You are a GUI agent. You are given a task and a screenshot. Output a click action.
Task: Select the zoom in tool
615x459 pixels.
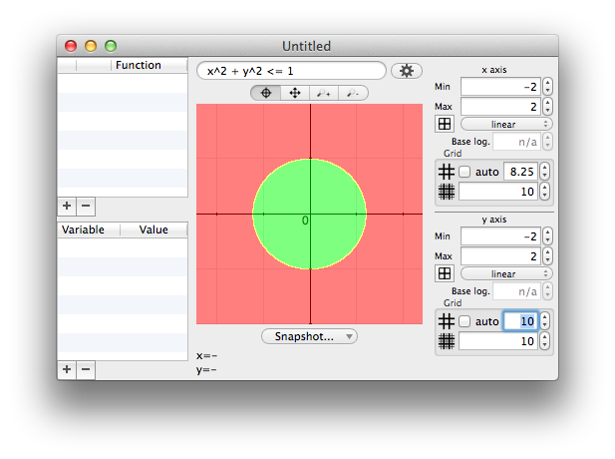324,93
